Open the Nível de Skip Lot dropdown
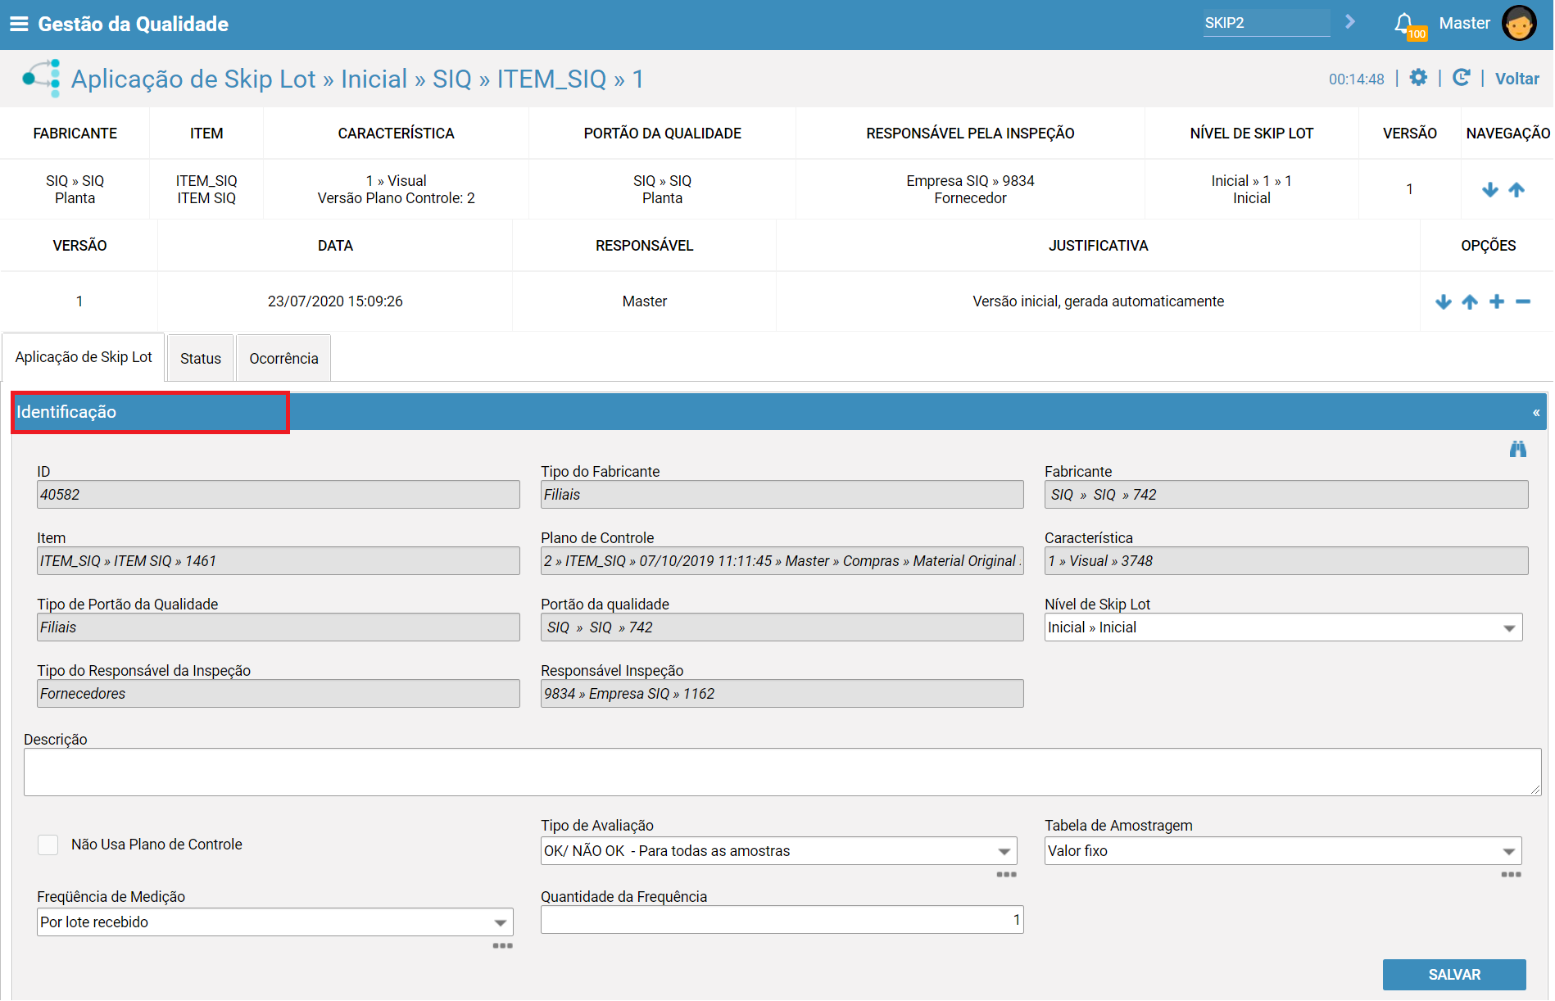Screen dimensions: 1555x1001 [x=1282, y=627]
